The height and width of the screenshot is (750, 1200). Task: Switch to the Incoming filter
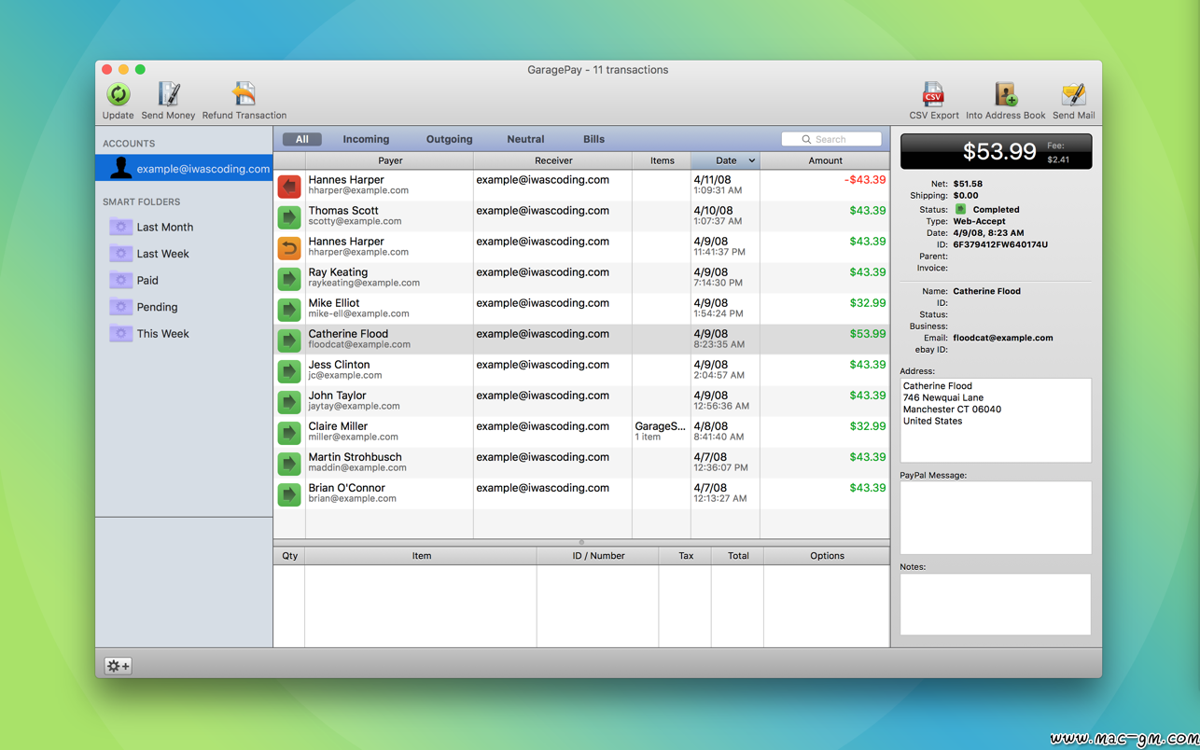(366, 139)
